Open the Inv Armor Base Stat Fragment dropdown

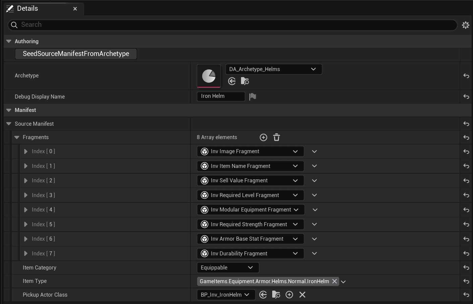[250, 239]
